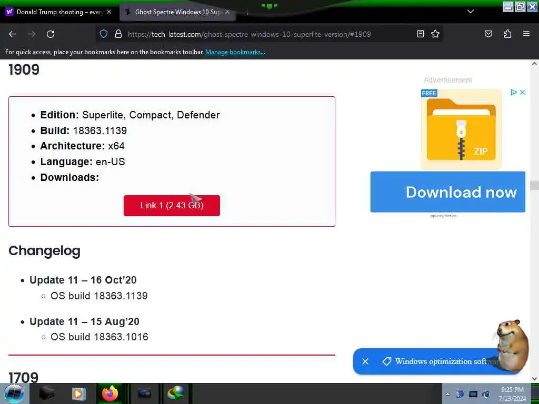Expand the list all tabs chevron

click(471, 12)
